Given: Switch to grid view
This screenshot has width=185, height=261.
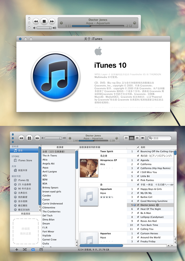Looking at the screenshot, I should click(137, 138).
